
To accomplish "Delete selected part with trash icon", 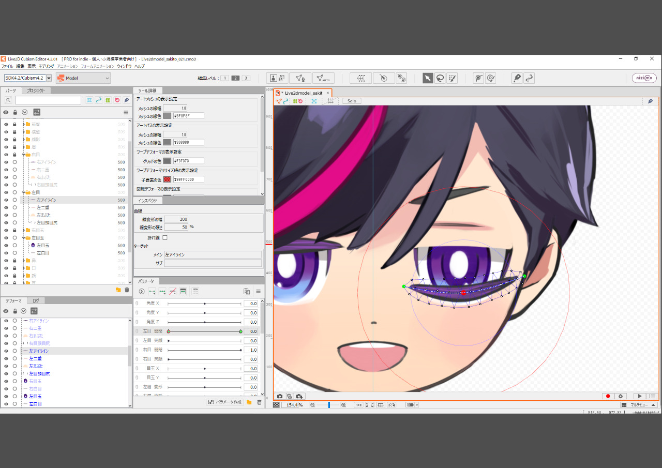I will coord(127,290).
